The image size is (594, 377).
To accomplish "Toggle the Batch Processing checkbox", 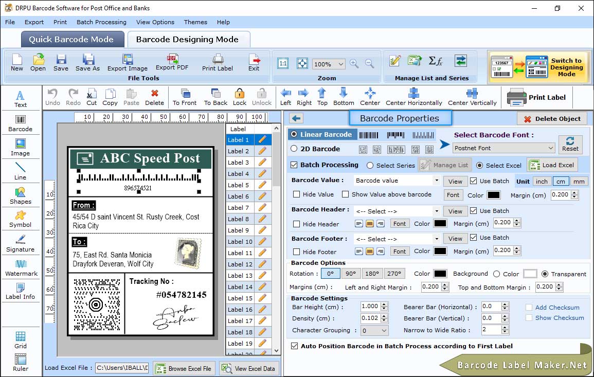I will tap(294, 165).
